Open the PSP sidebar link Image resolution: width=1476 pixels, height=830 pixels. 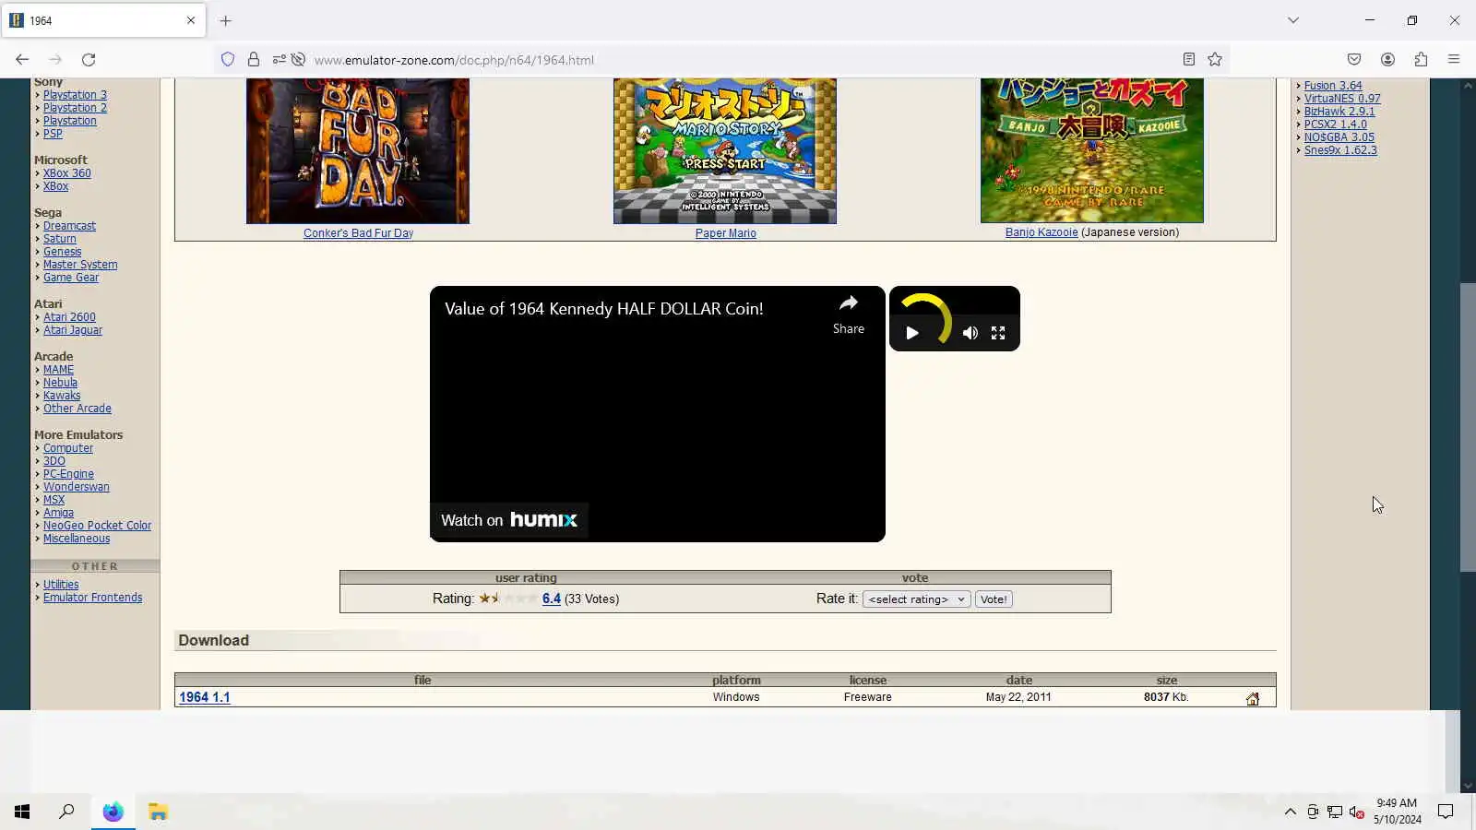click(x=53, y=134)
